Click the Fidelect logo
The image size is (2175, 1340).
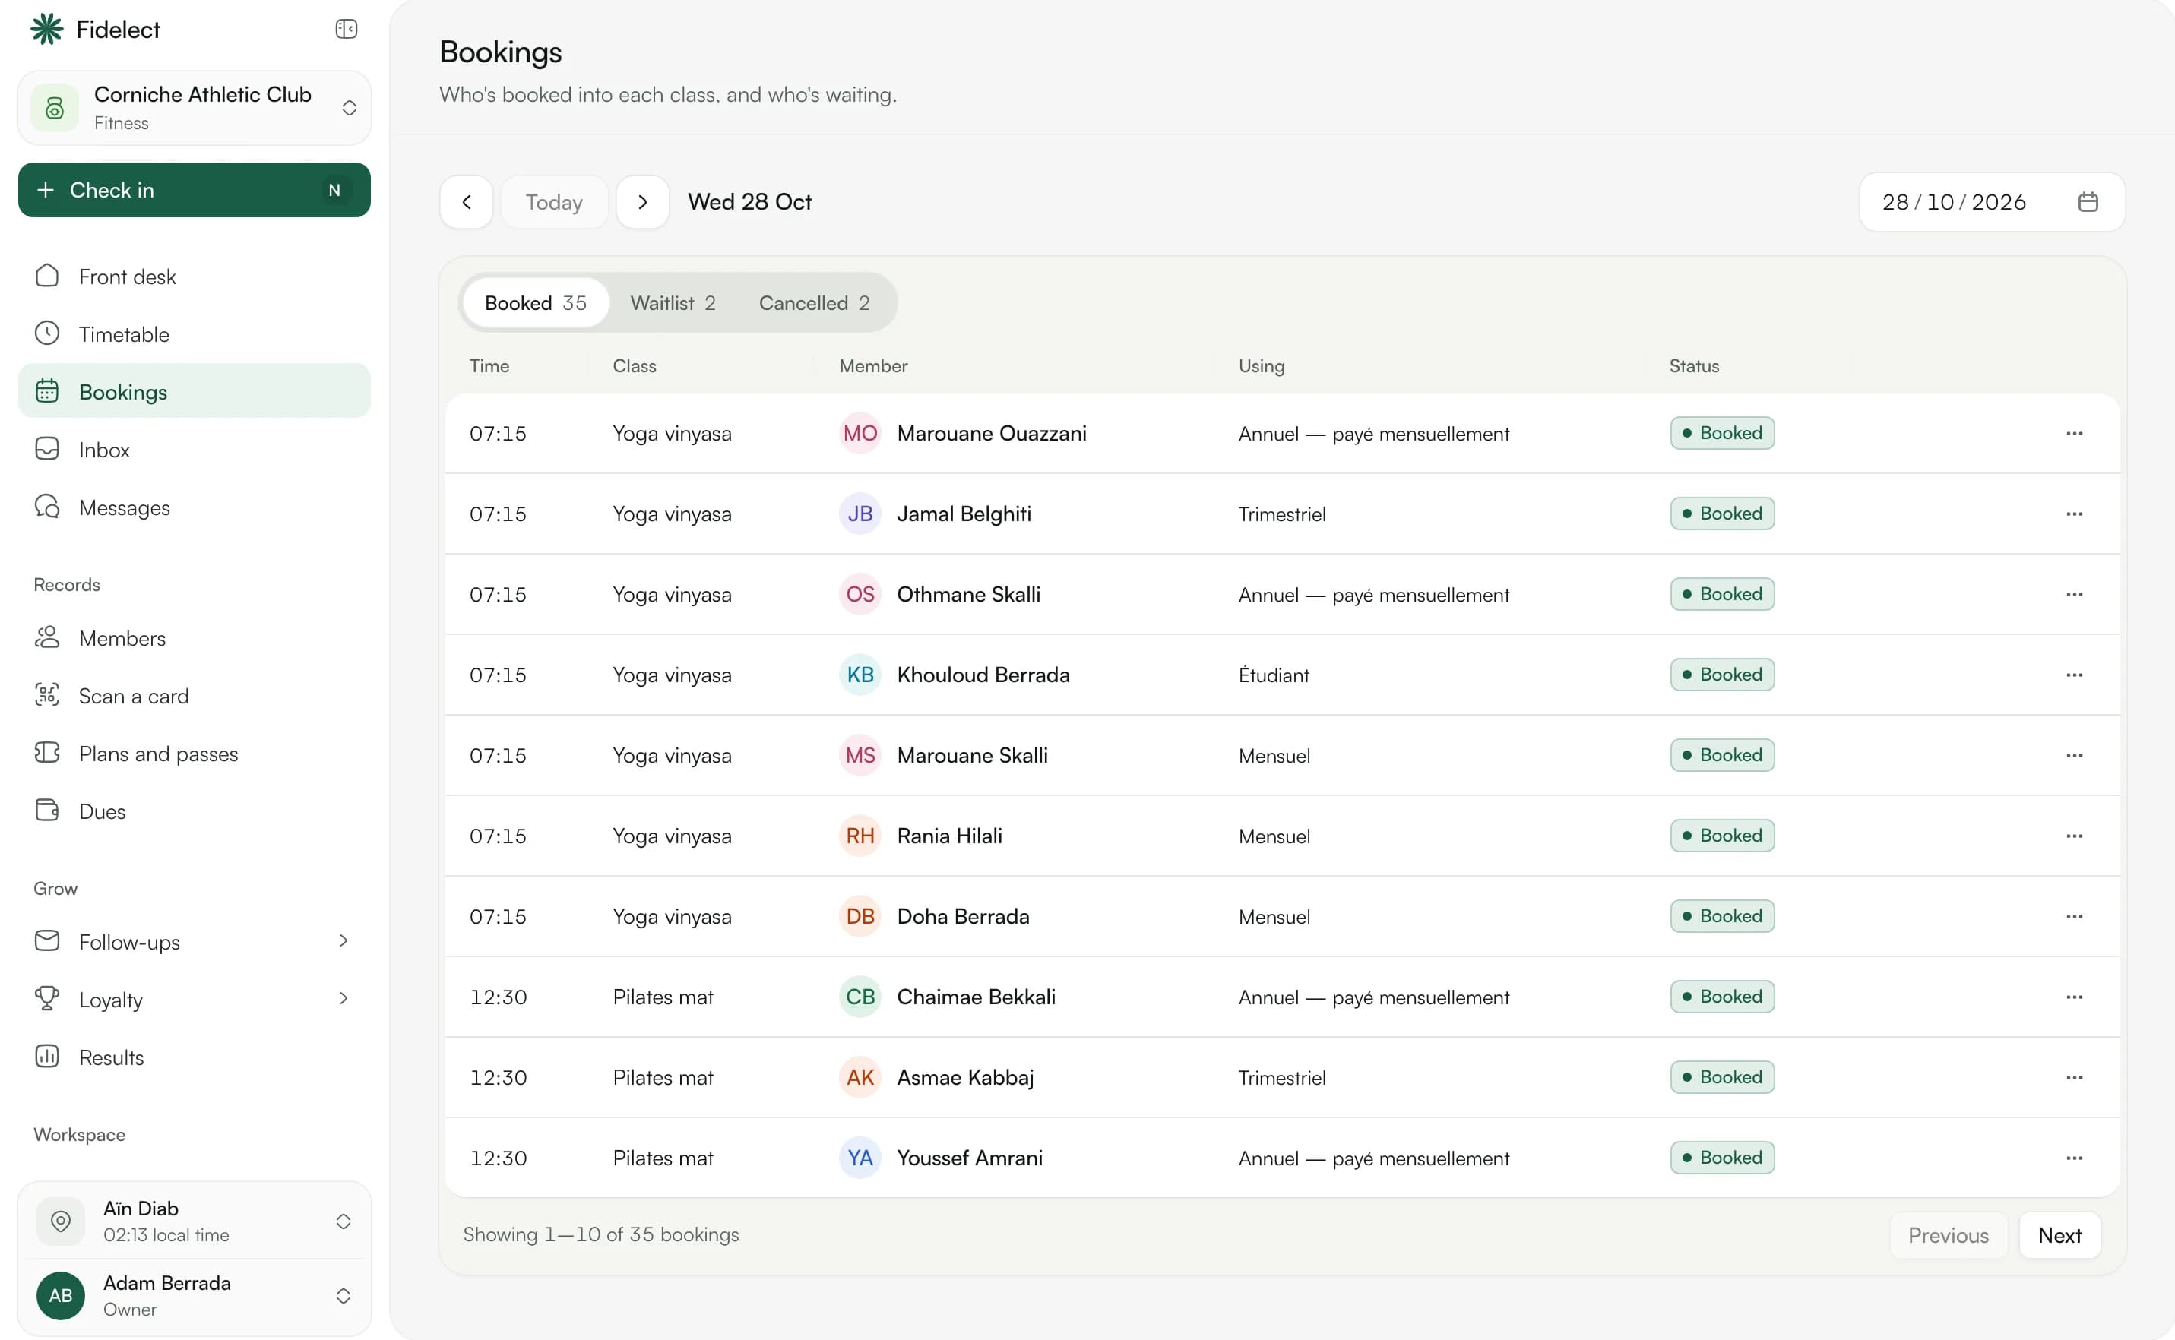click(x=95, y=29)
